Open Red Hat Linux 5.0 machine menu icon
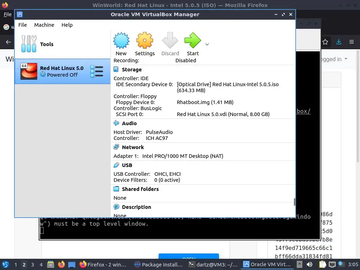The width and height of the screenshot is (360, 270). click(x=97, y=71)
